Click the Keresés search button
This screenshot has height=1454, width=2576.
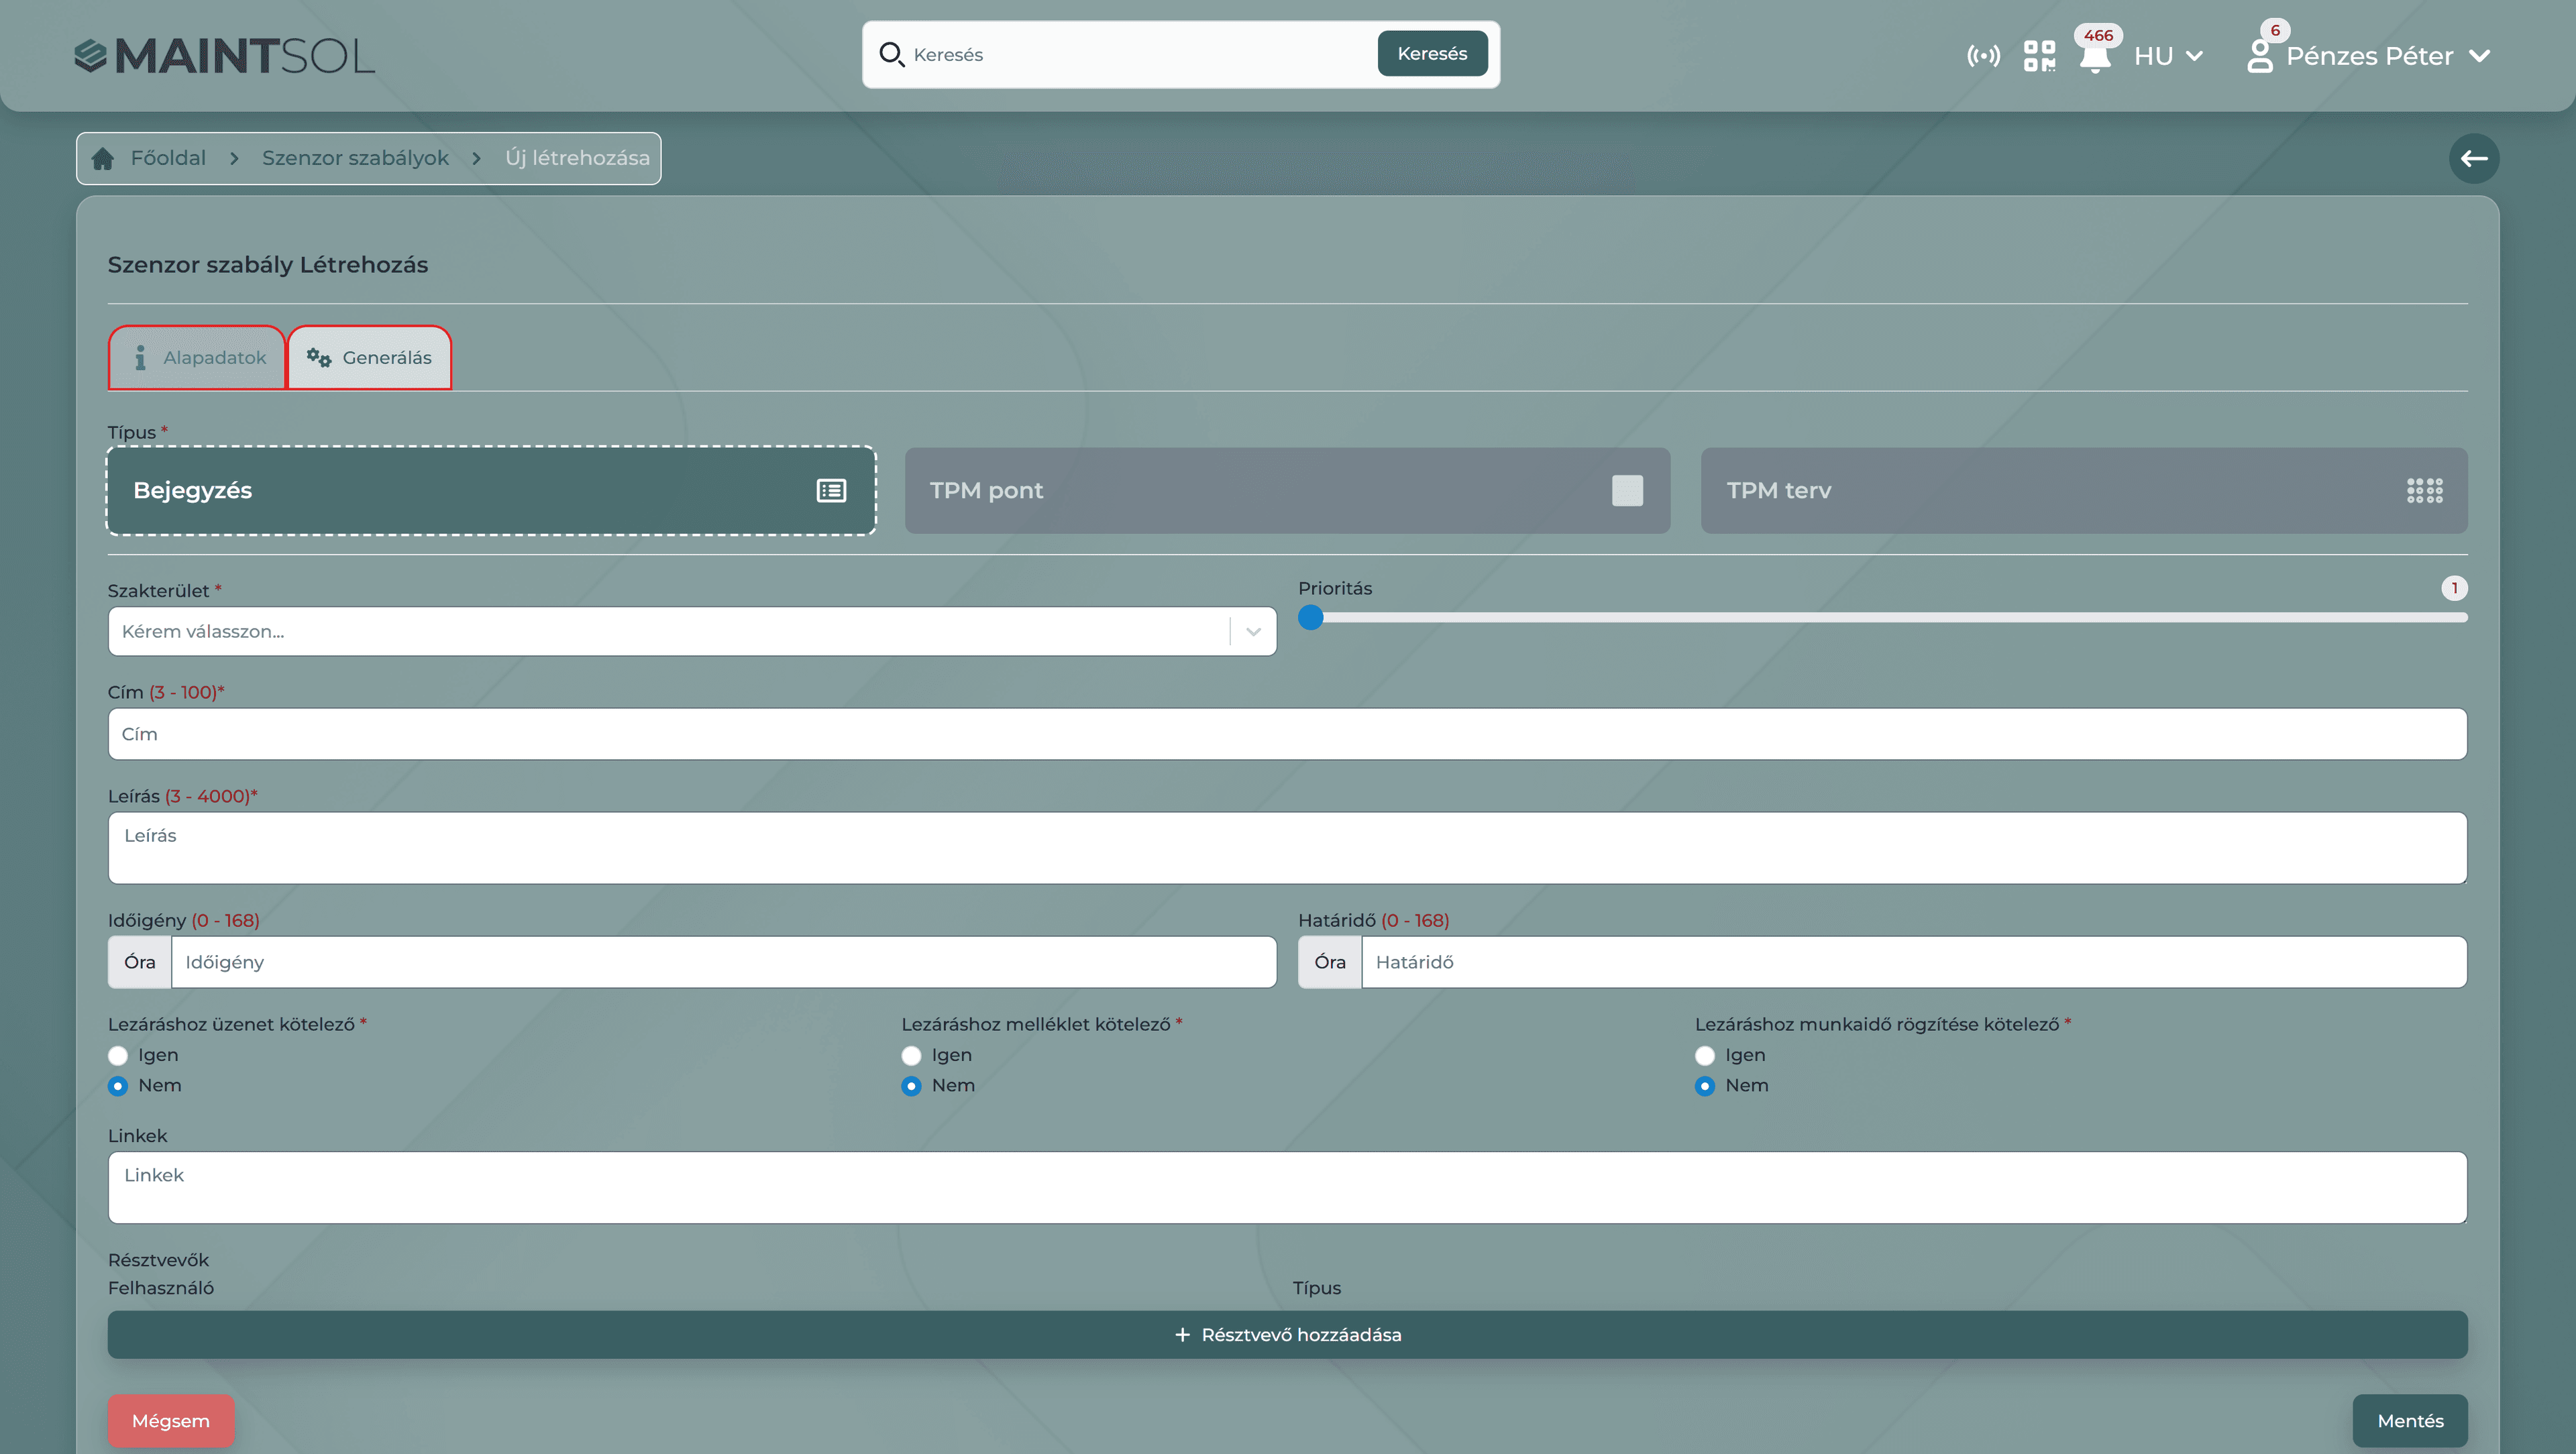tap(1432, 54)
